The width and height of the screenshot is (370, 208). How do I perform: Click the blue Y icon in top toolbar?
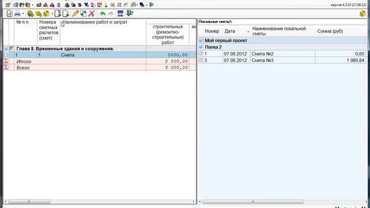(87, 5)
